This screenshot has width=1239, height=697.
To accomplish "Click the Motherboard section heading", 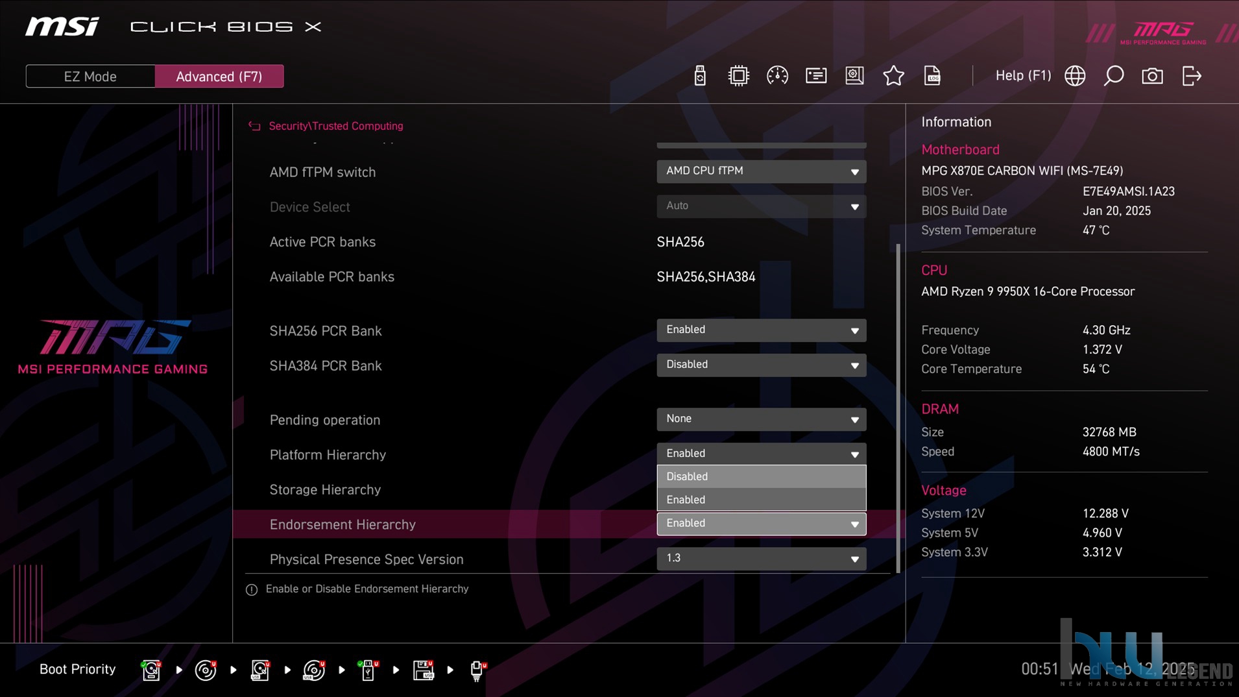I will pyautogui.click(x=960, y=149).
